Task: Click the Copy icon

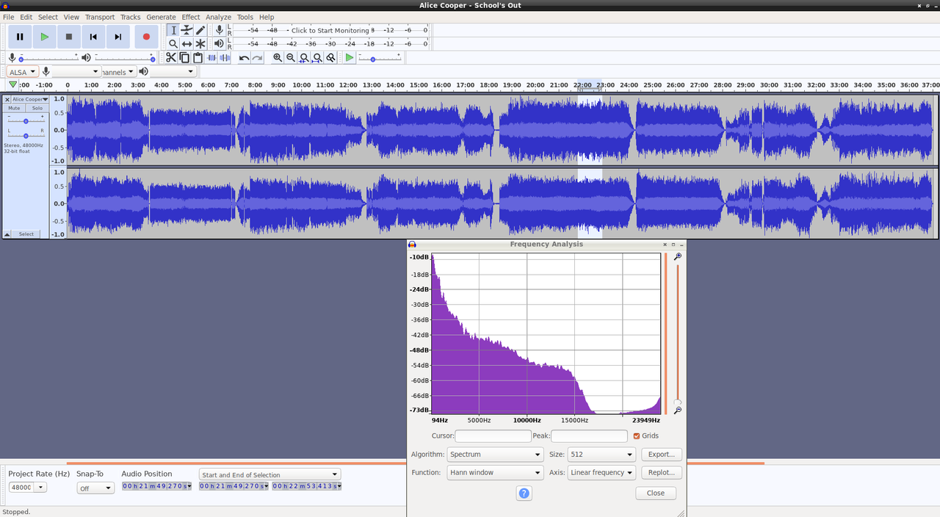Action: click(184, 57)
